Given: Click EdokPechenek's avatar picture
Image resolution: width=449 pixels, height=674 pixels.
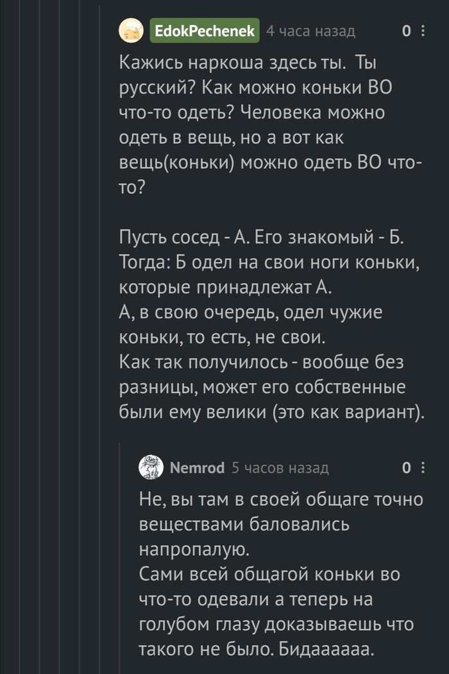Looking at the screenshot, I should click(131, 31).
